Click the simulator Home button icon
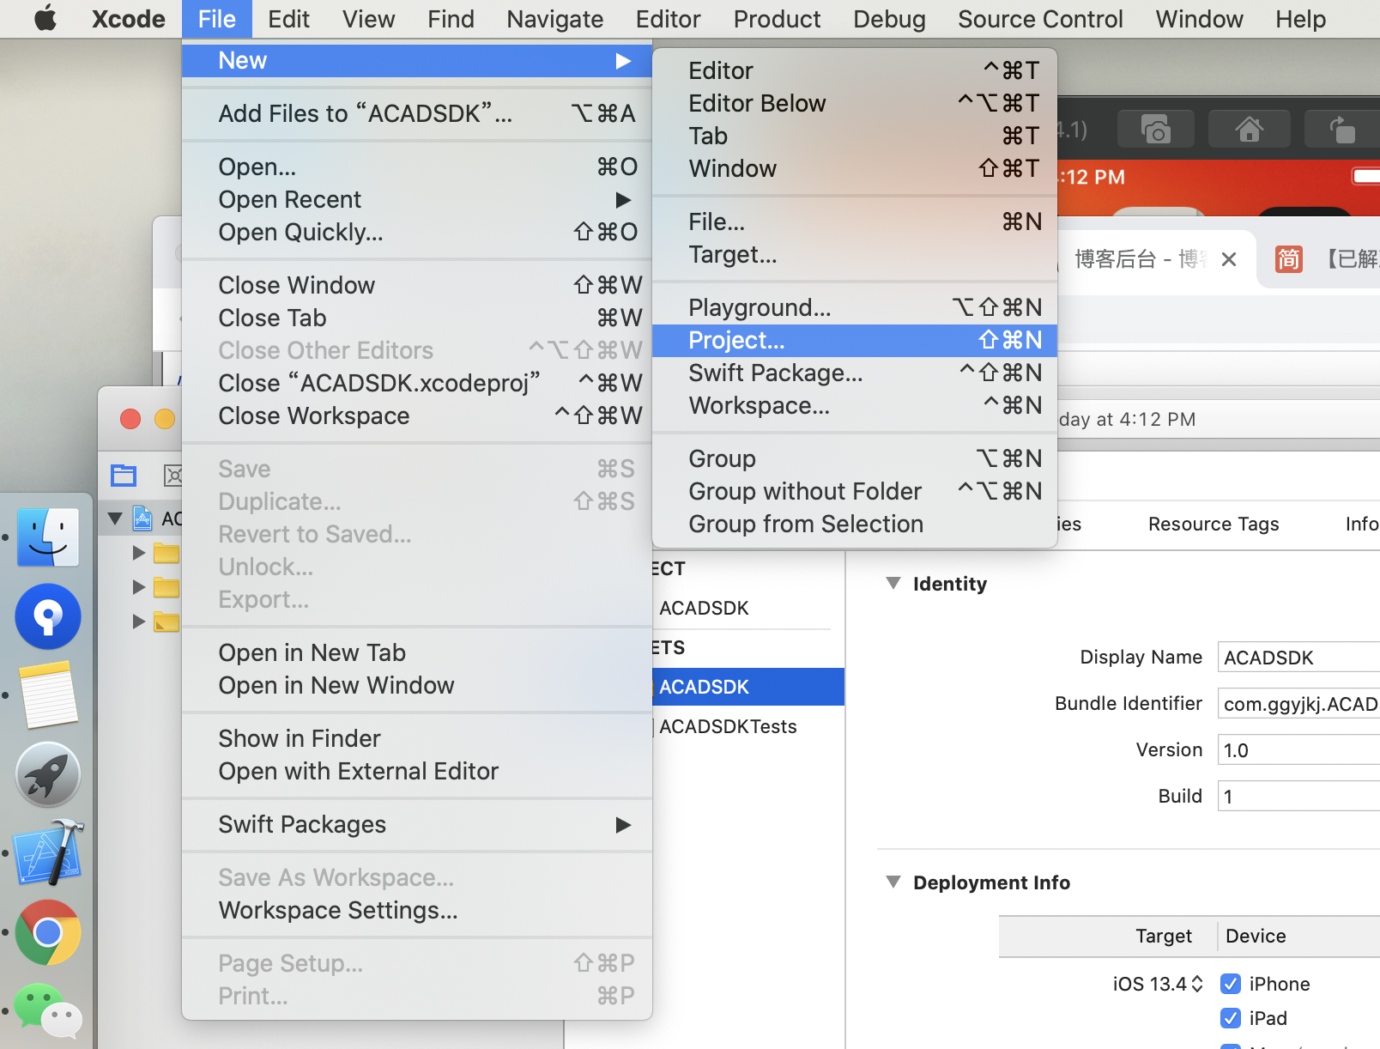Viewport: 1380px width, 1049px height. coord(1249,130)
